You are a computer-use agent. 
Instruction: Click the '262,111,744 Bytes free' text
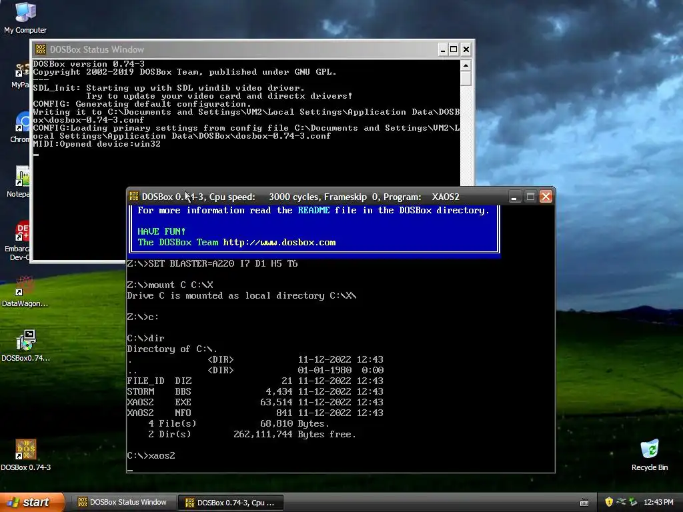294,434
